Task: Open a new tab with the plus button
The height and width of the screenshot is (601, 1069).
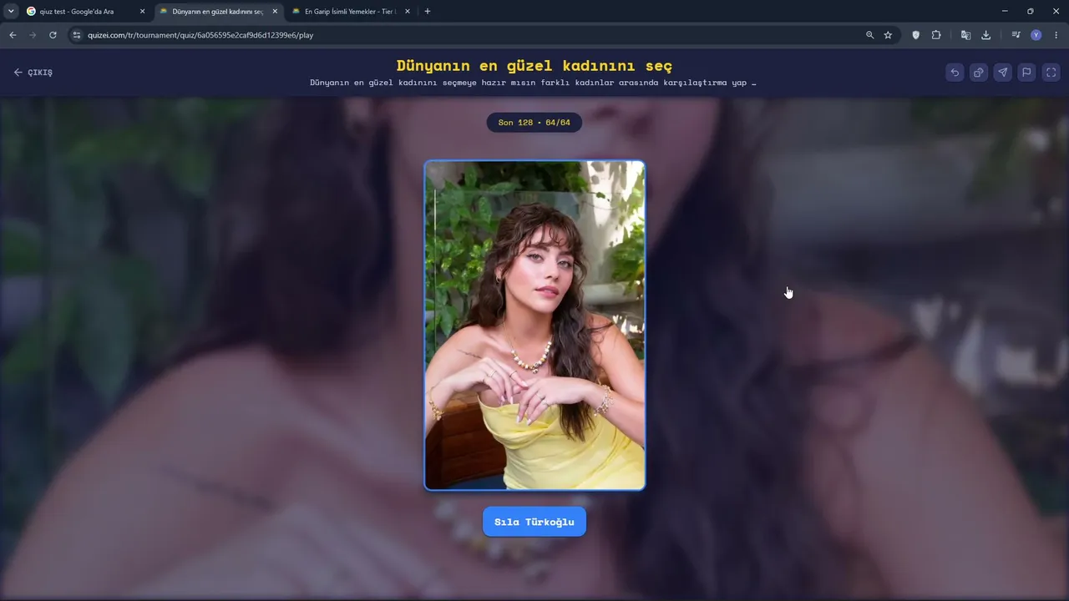Action: point(428,12)
